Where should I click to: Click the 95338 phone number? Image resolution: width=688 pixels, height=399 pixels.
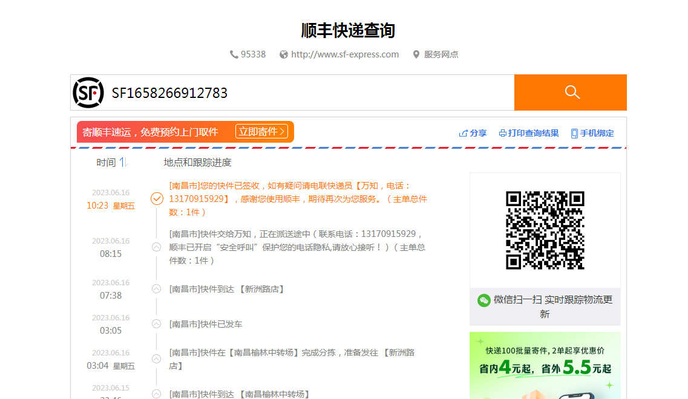(x=253, y=54)
